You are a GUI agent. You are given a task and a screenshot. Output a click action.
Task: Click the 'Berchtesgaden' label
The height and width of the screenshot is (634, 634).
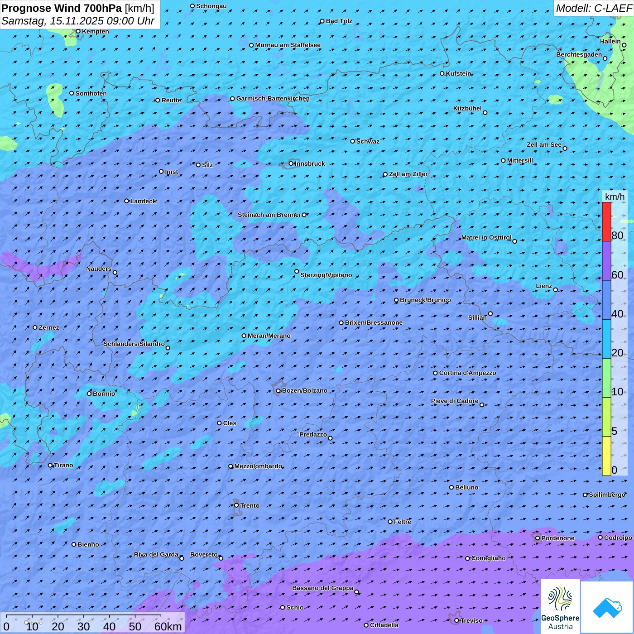coord(579,54)
